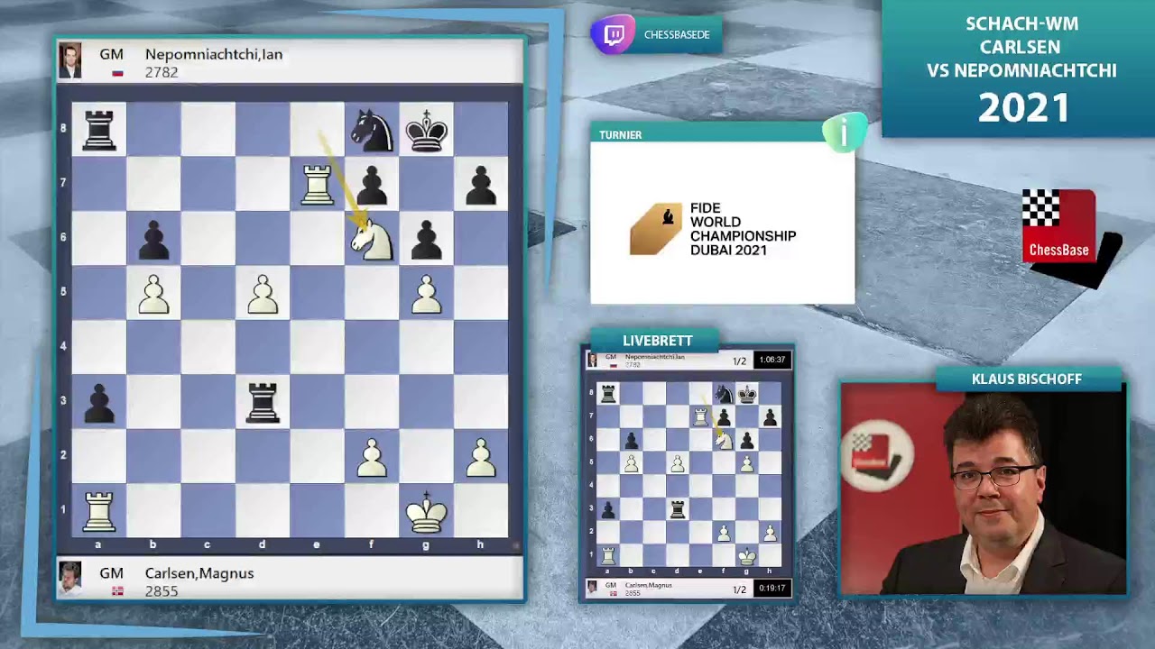Viewport: 1155px width, 649px height.
Task: Click the Twitch logo icon
Action: click(614, 35)
